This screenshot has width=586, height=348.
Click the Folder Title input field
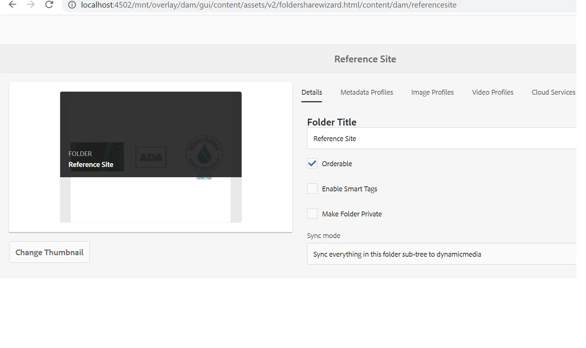pos(442,138)
